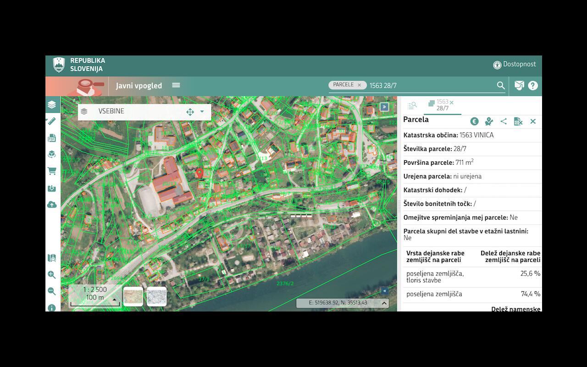
Task: Share the parcel using share icon
Action: pyautogui.click(x=504, y=121)
